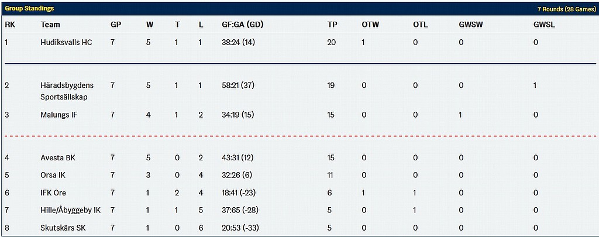Open Häradsbygdens Sportsällskap team page

(x=67, y=91)
